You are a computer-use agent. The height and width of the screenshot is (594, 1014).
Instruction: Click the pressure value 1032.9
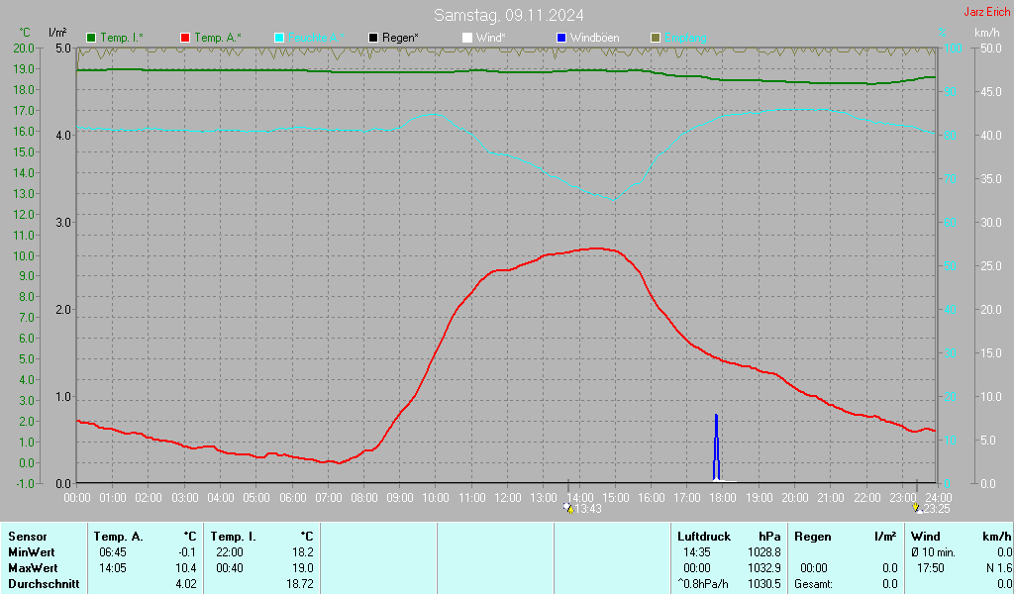tap(764, 568)
